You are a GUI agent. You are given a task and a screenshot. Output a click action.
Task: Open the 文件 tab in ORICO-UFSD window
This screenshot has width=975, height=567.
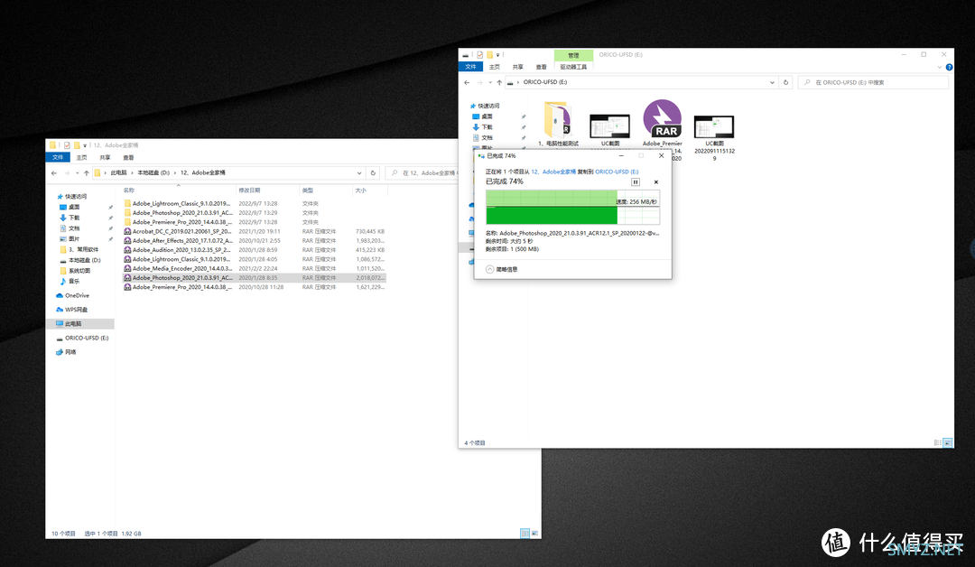(470, 67)
